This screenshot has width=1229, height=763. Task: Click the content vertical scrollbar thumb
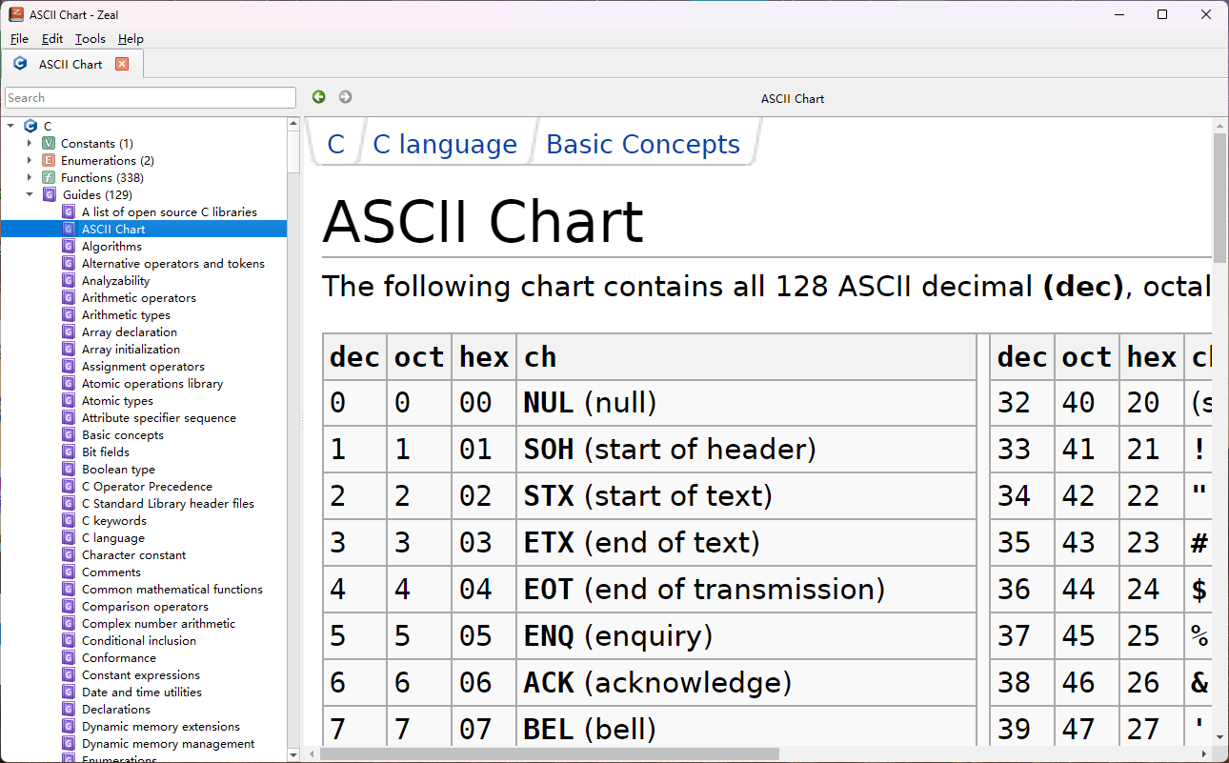1220,197
